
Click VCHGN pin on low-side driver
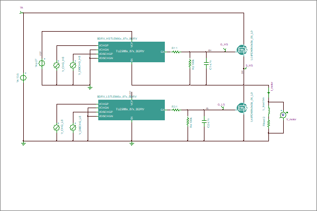[x=104, y=108]
